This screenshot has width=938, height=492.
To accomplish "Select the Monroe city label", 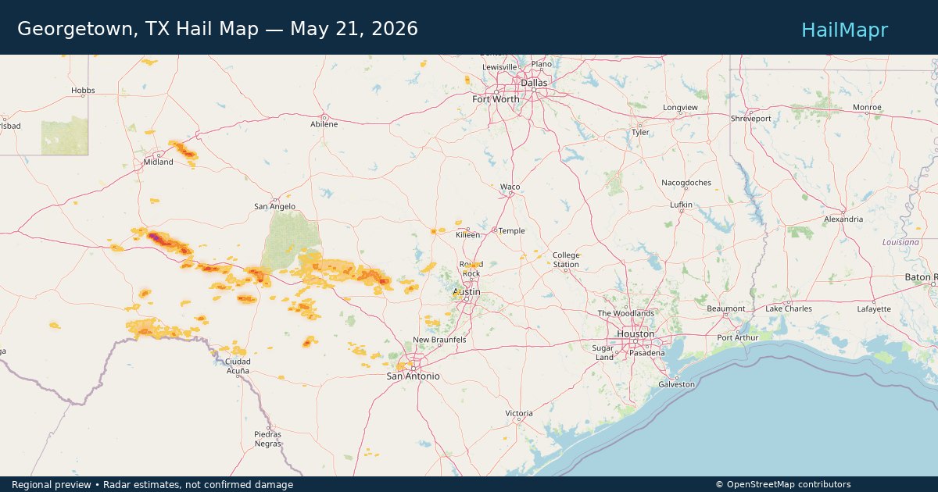I will (867, 107).
